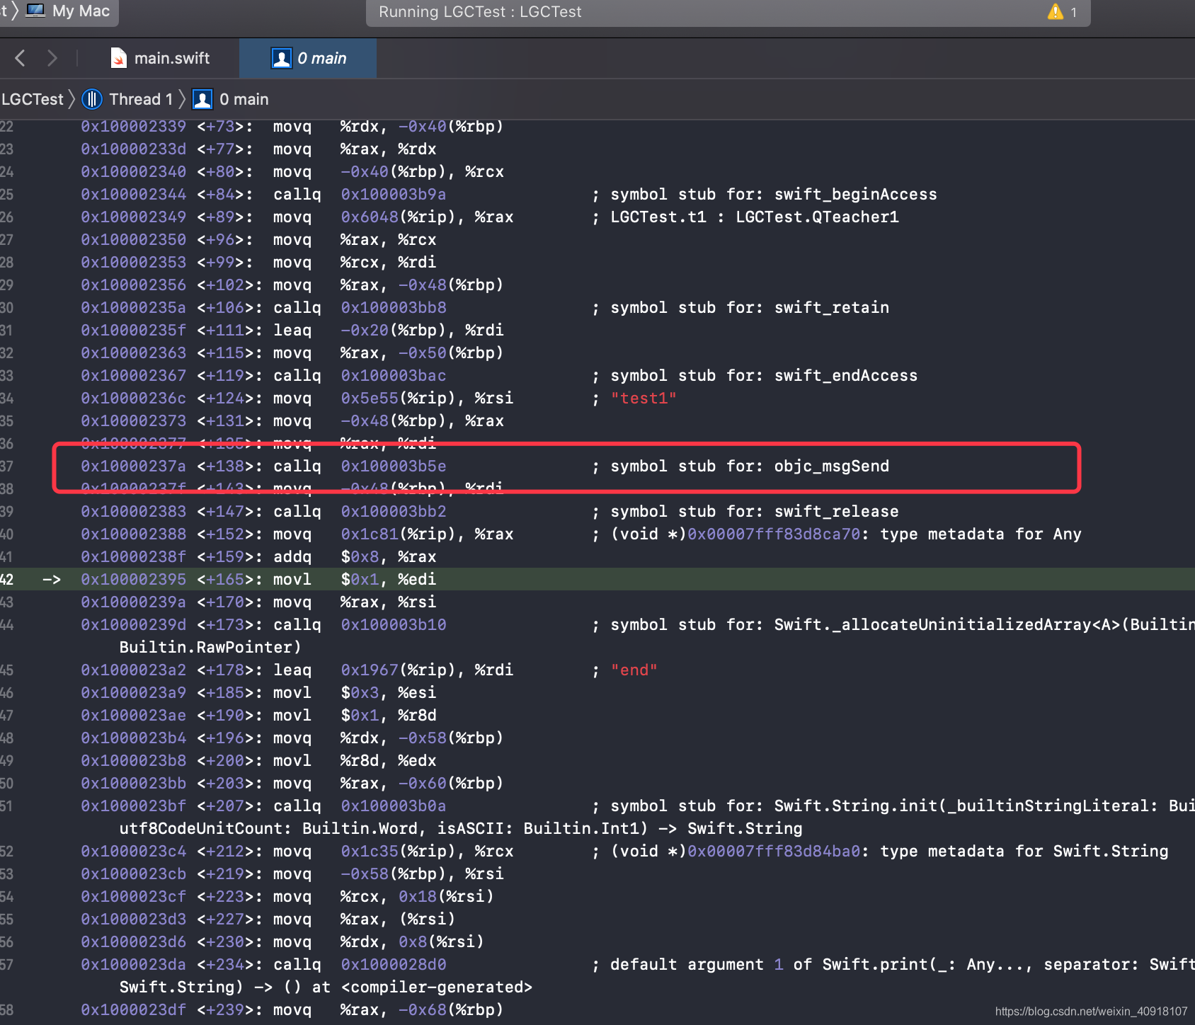The width and height of the screenshot is (1195, 1025).
Task: Click address 0x00007fff83d8ca70 for Any metadata
Action: click(774, 534)
